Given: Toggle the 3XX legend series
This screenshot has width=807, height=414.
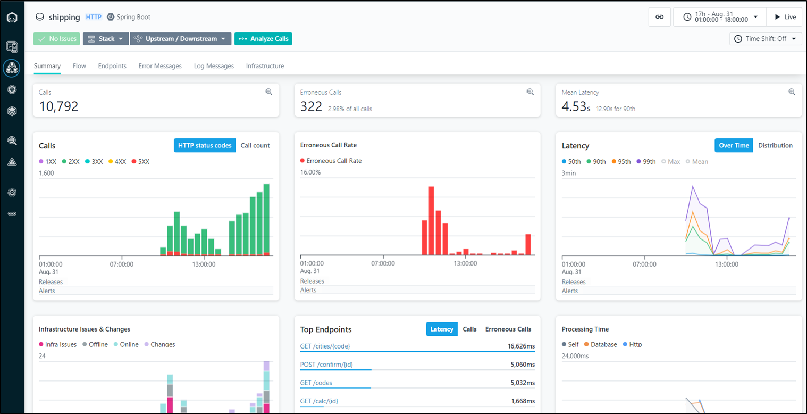Looking at the screenshot, I should pos(94,161).
